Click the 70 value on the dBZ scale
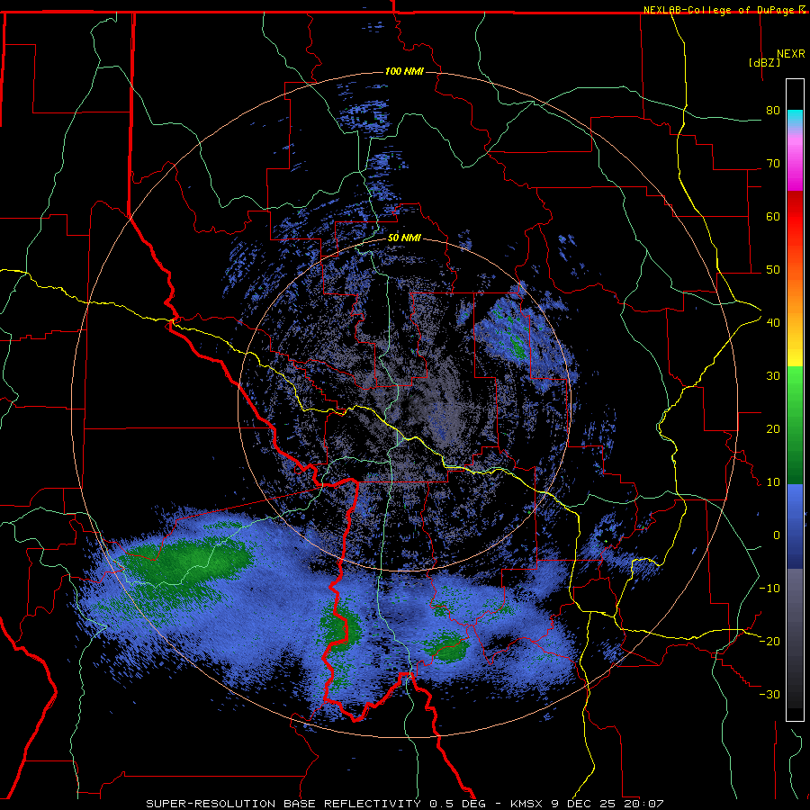The image size is (810, 810). tap(773, 164)
